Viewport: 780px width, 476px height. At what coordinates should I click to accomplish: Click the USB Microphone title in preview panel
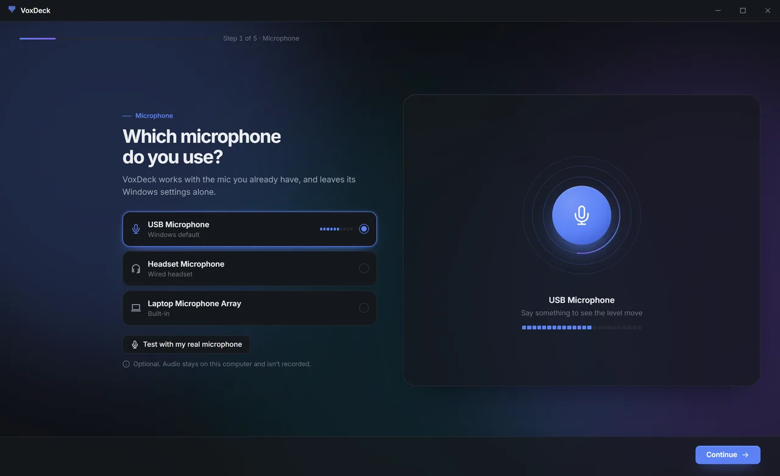click(x=581, y=300)
